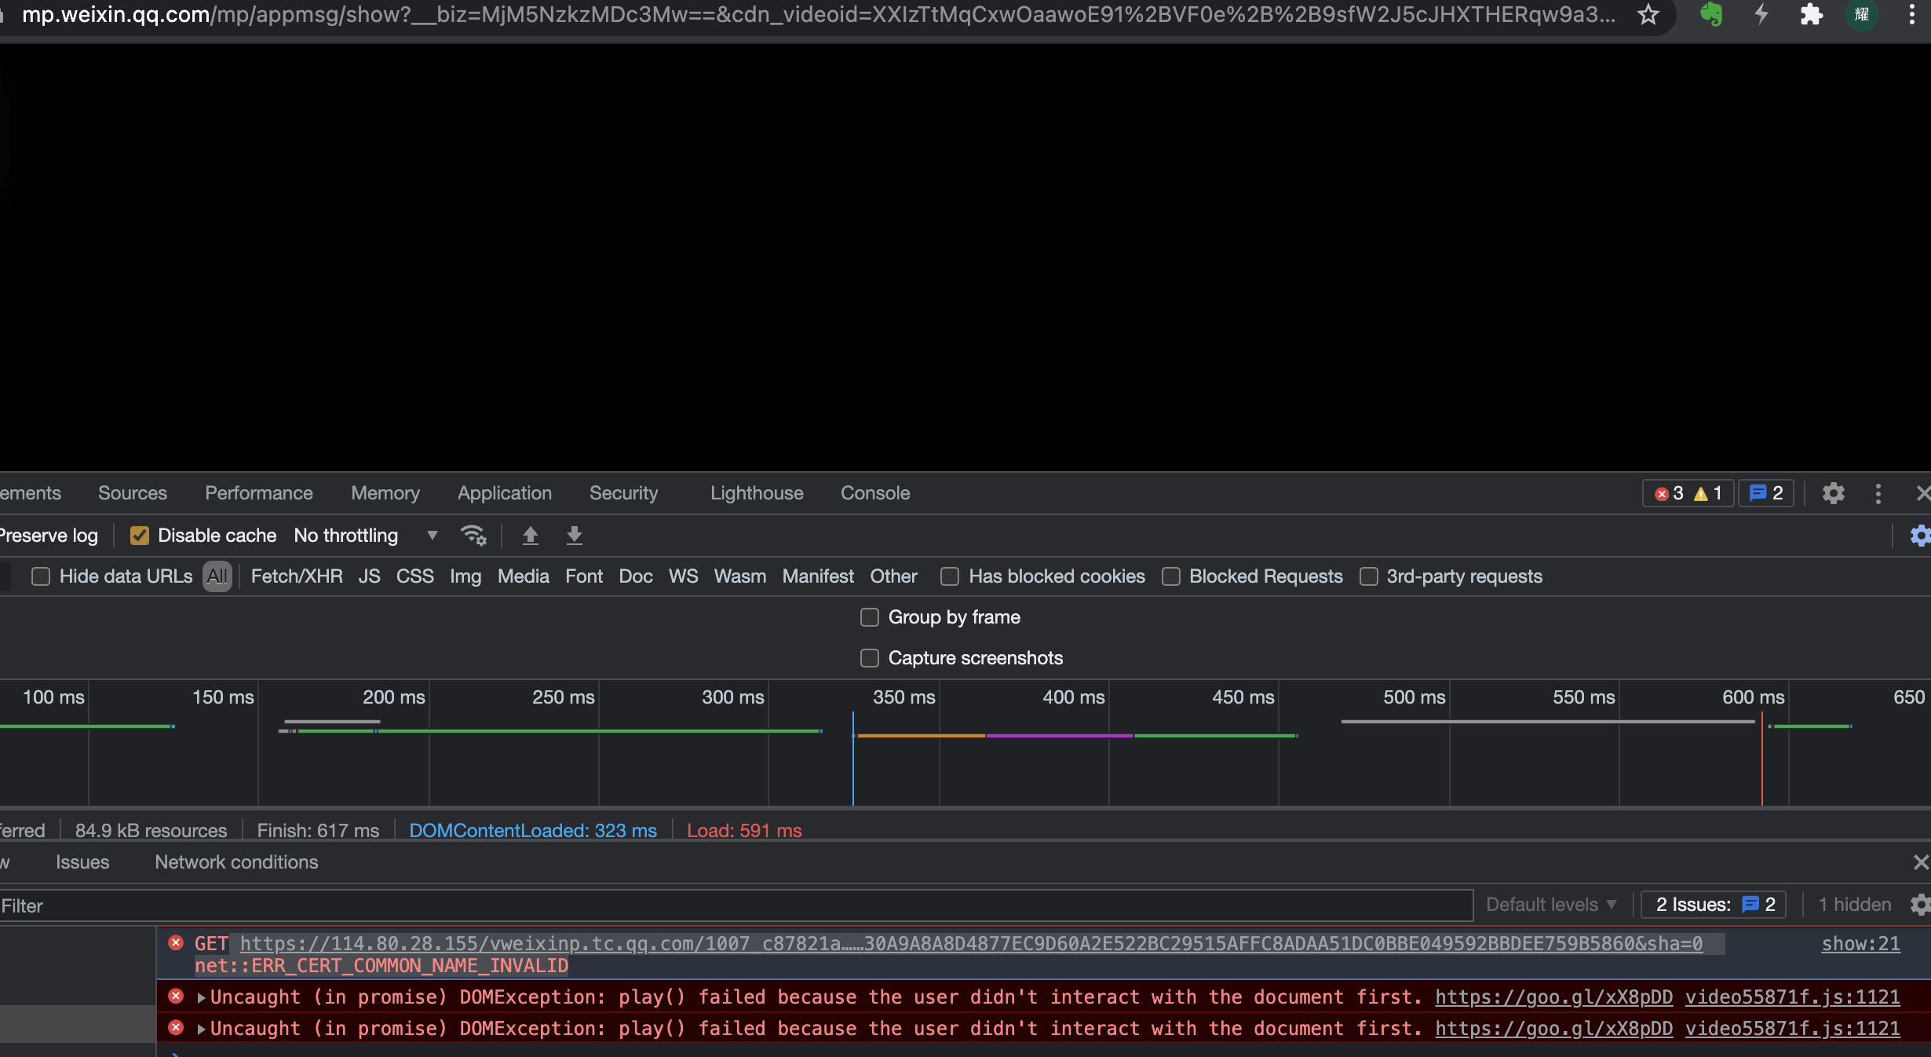The image size is (1931, 1057).
Task: Open the No throttling dropdown
Action: pos(365,536)
